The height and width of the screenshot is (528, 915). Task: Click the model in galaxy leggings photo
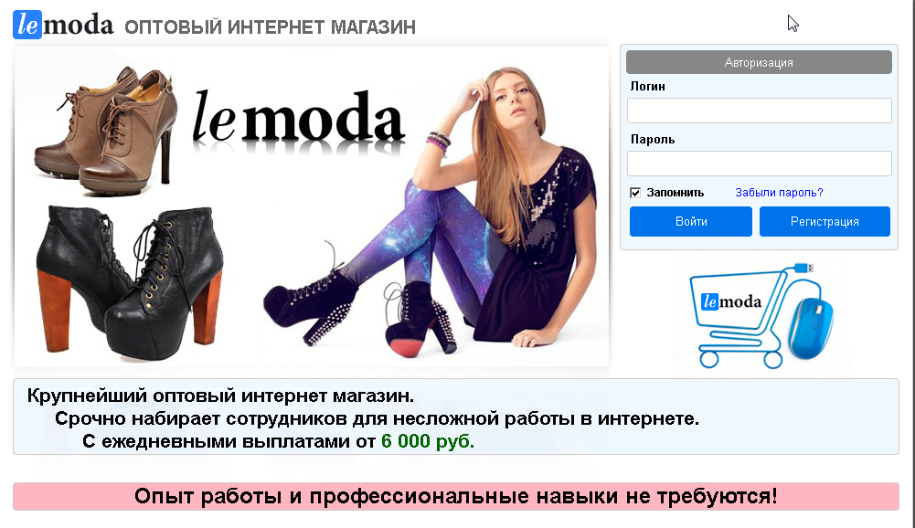pos(431,211)
